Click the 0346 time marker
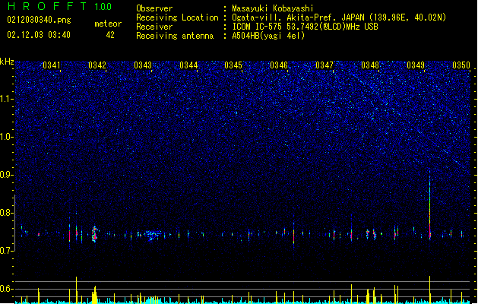Screen dimensions: 478x304 pyautogui.click(x=279, y=65)
